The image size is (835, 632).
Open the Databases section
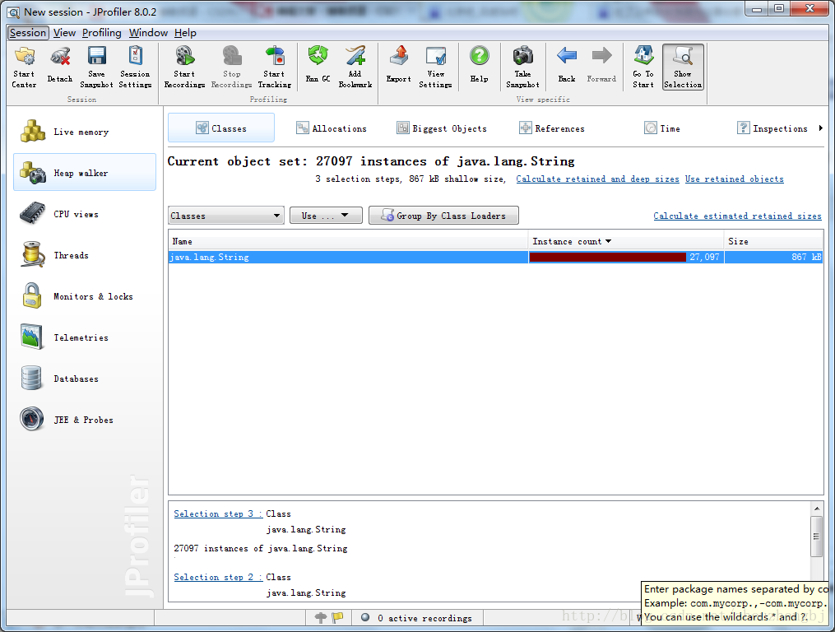[x=85, y=379]
